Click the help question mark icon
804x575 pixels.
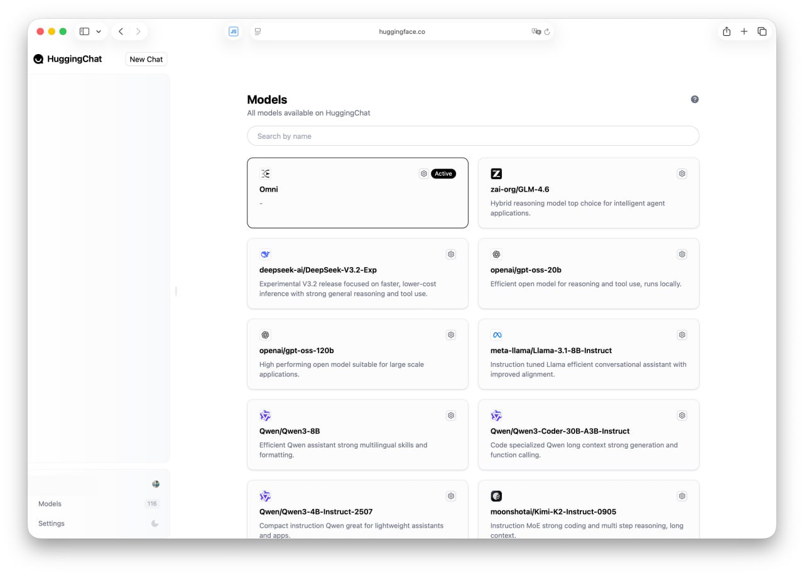click(694, 99)
